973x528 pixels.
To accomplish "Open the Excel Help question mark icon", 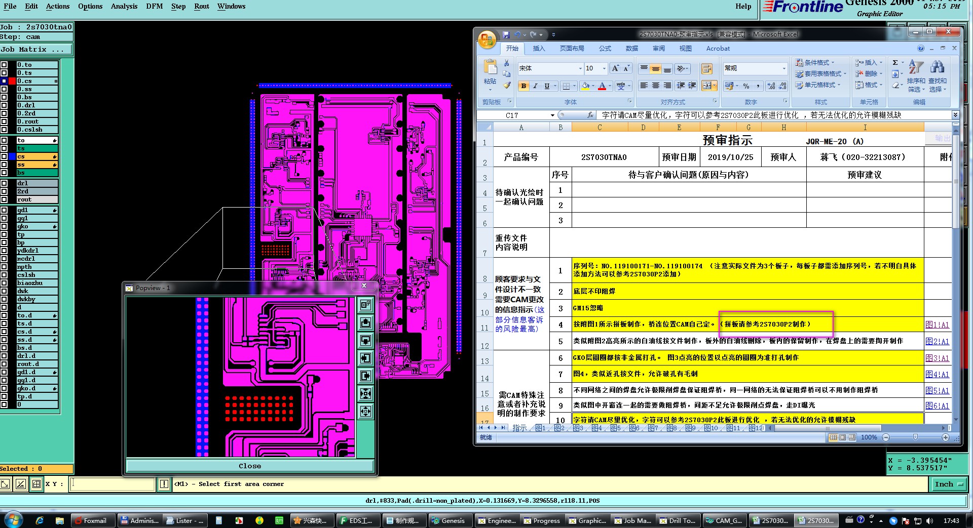I will click(921, 48).
